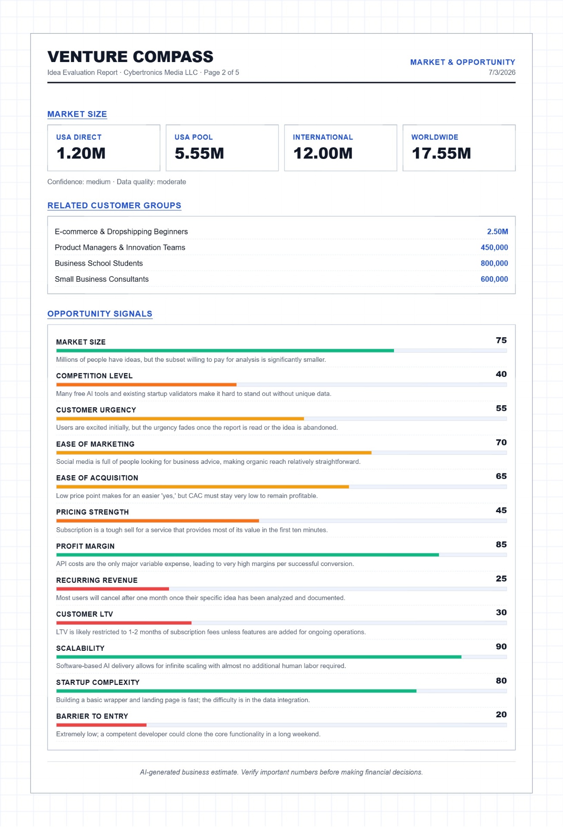Click the EASE OF ACQUISITION signal label

(97, 478)
